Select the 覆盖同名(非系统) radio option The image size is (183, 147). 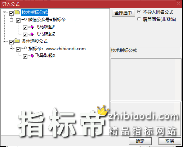click(139, 19)
